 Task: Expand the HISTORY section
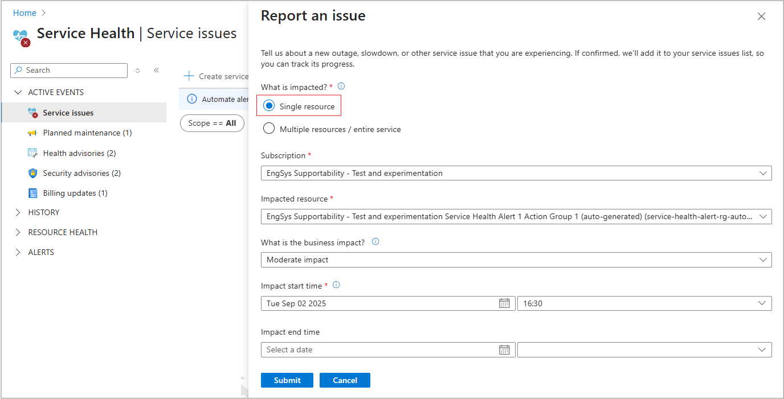(x=18, y=212)
